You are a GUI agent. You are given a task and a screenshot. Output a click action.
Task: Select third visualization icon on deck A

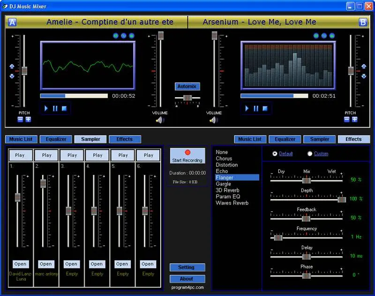point(132,36)
